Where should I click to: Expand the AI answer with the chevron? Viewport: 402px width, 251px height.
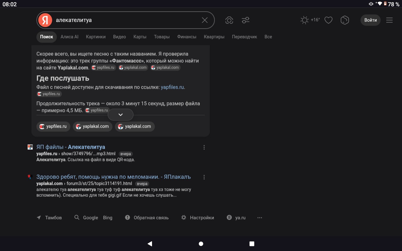point(121,115)
